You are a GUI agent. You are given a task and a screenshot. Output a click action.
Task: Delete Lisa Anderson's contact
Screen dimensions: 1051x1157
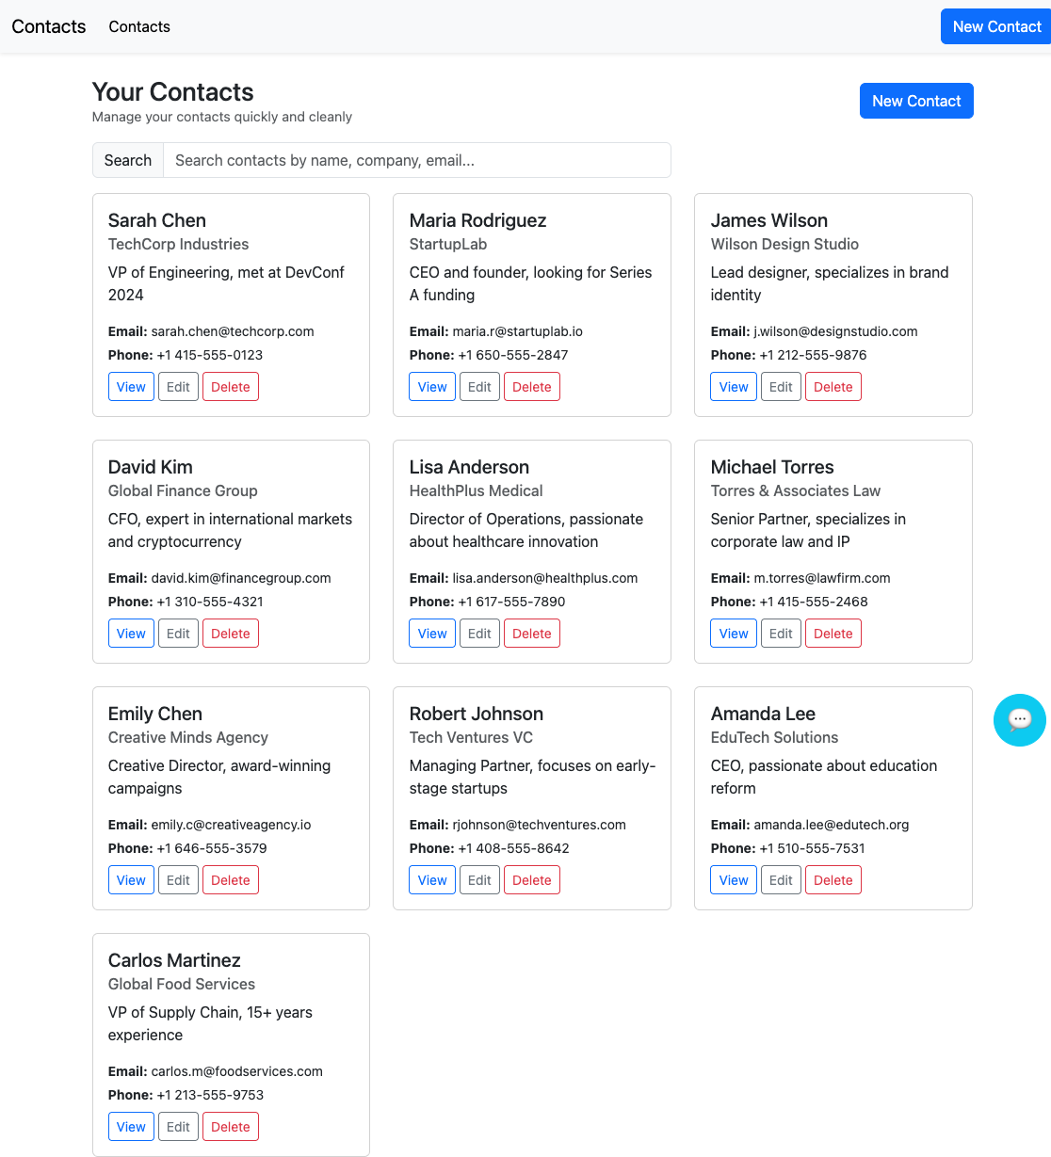tap(532, 634)
